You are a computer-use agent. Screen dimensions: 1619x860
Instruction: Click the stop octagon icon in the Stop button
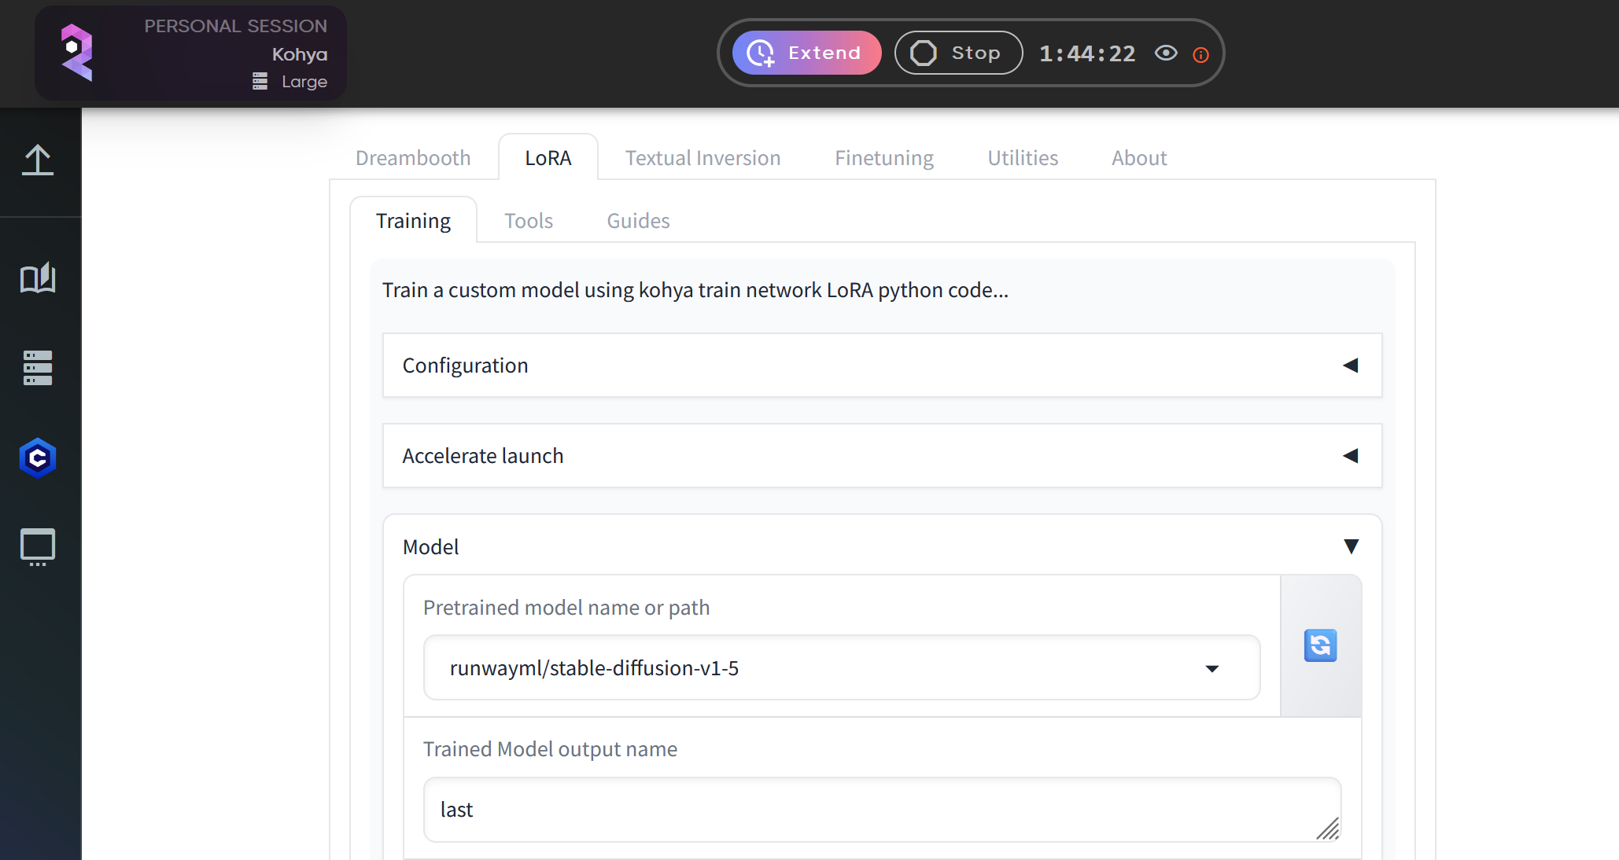click(925, 53)
